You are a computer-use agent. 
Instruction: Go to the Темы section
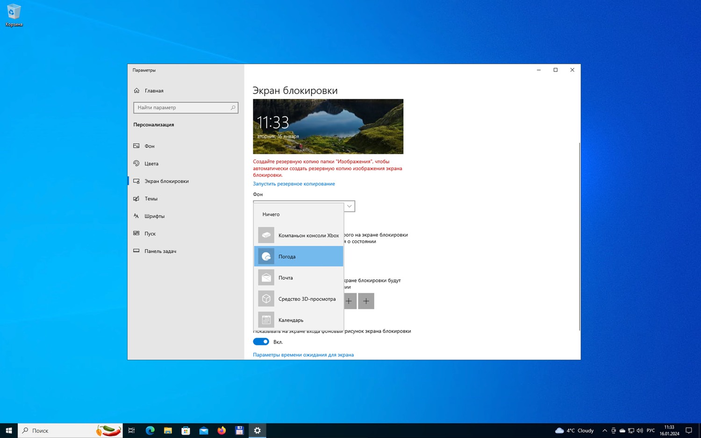coord(151,199)
